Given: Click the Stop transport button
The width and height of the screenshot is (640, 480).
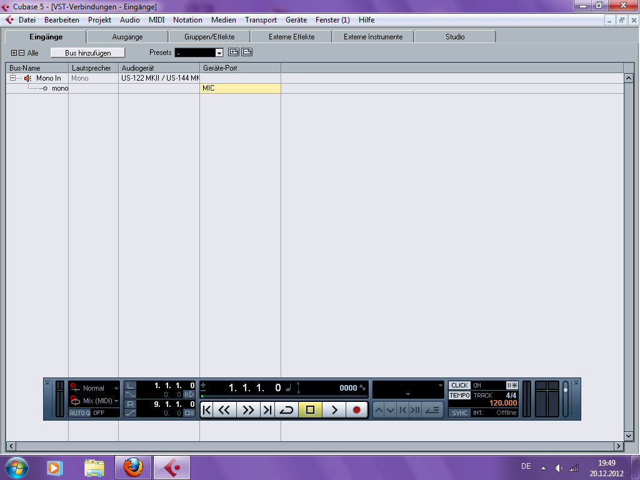Looking at the screenshot, I should click(x=310, y=410).
